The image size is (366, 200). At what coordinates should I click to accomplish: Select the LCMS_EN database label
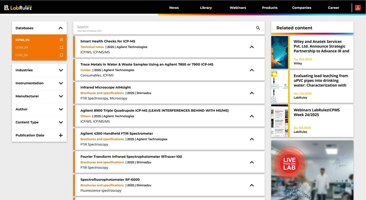point(21,55)
